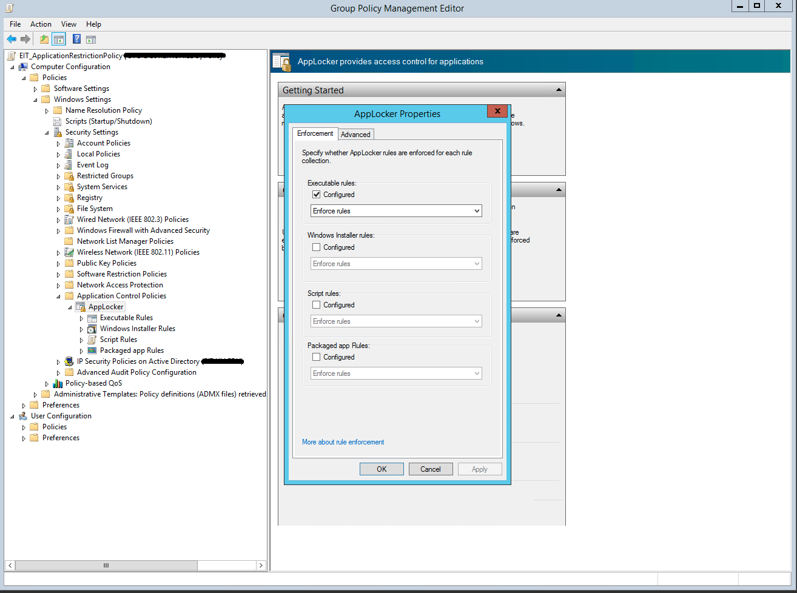
Task: Click the AppLocker node icon
Action: pyautogui.click(x=81, y=307)
